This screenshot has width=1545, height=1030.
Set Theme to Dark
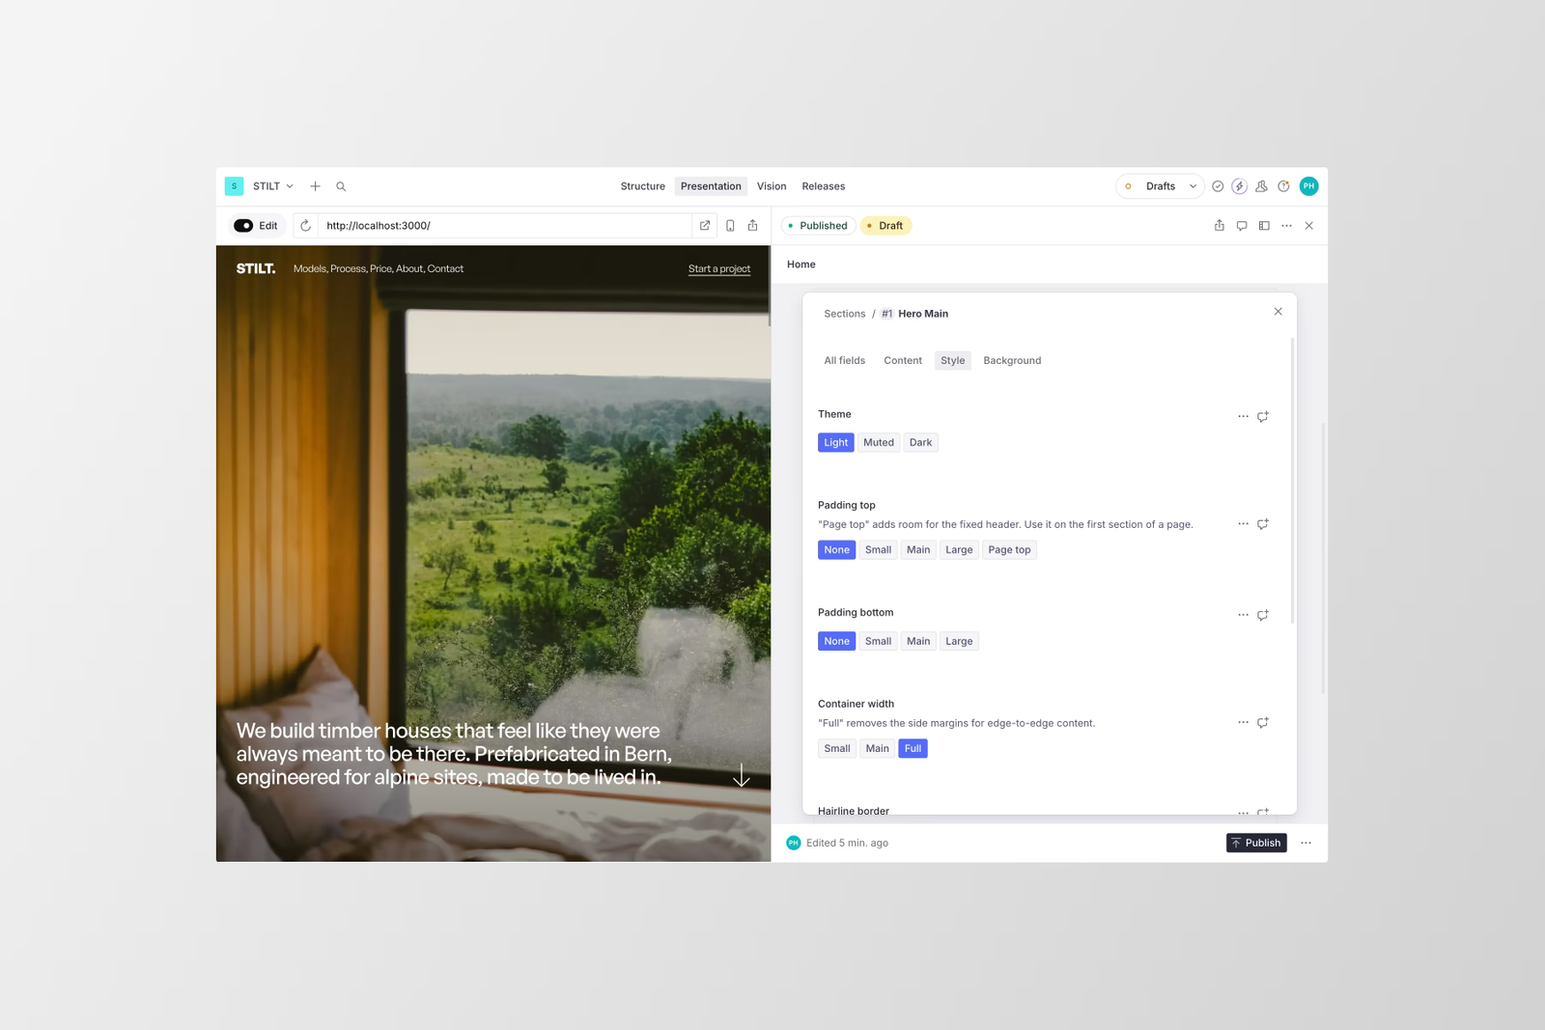921,443
